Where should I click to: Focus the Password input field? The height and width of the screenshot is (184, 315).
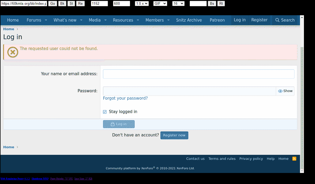[189, 91]
